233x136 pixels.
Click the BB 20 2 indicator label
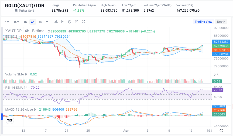tap(11, 37)
